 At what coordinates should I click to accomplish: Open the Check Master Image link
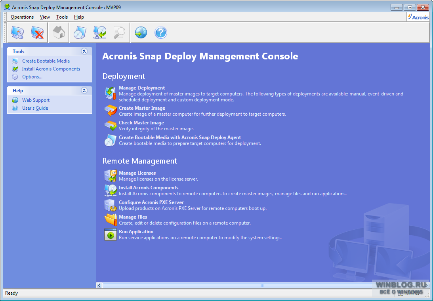pos(141,123)
